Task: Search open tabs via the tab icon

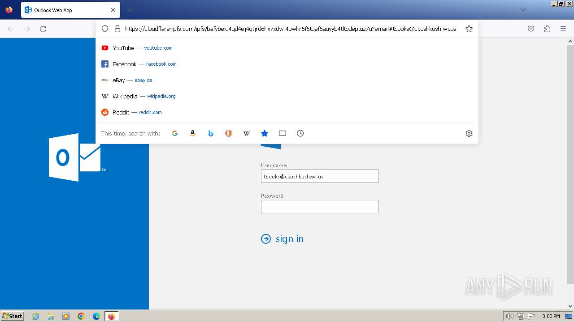Action: click(283, 133)
